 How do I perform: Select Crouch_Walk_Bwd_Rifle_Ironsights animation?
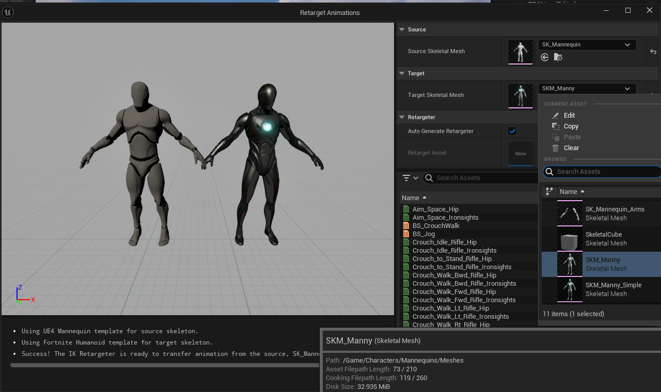tap(464, 283)
